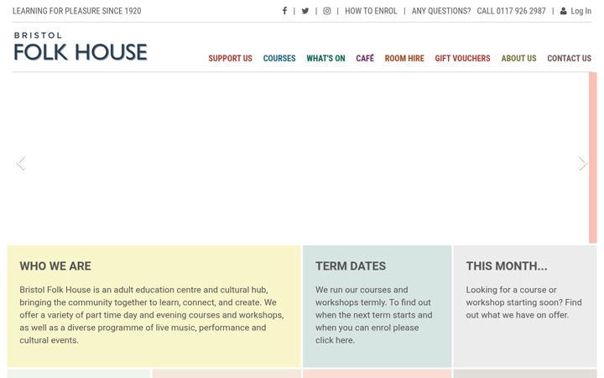Open the What's On menu
The image size is (604, 378).
tap(325, 58)
